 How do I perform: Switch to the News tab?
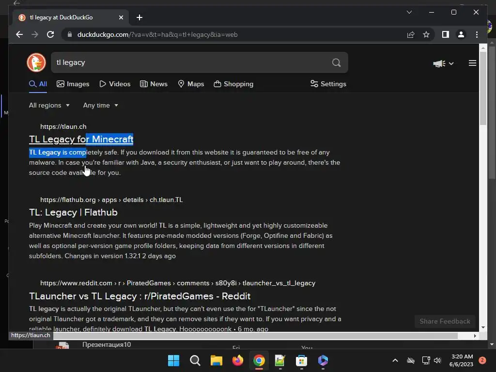click(154, 84)
